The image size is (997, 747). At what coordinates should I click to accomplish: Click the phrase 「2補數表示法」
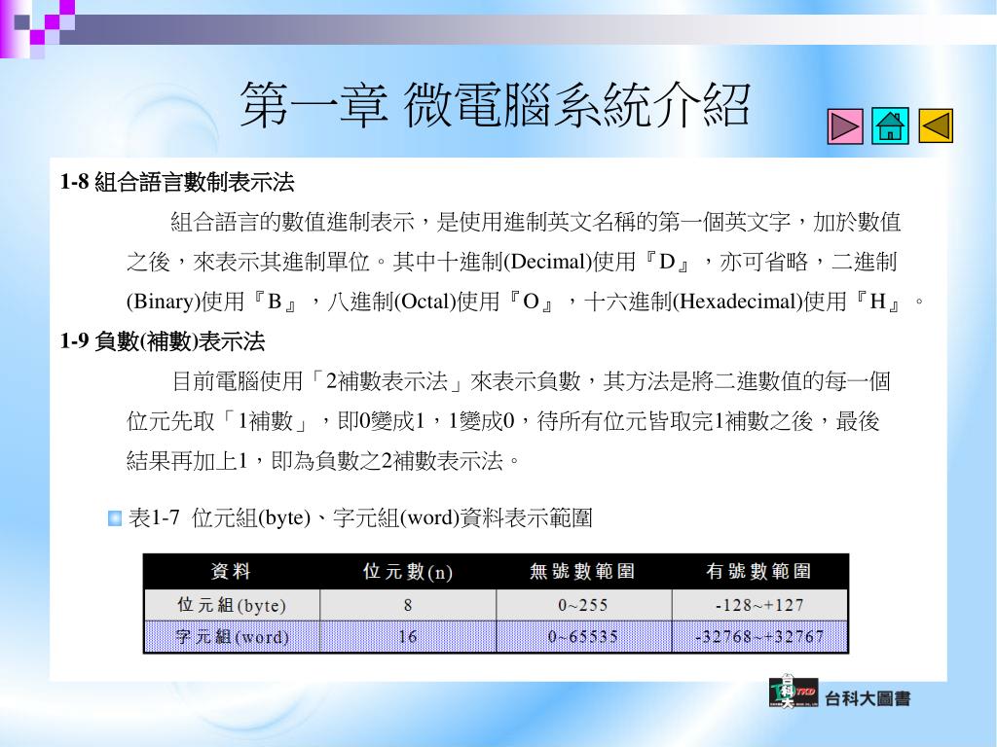[x=386, y=381]
